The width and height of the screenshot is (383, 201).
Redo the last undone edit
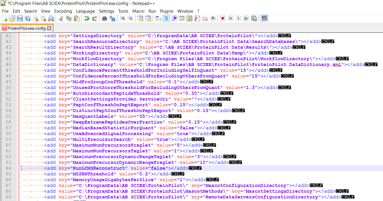(94, 18)
